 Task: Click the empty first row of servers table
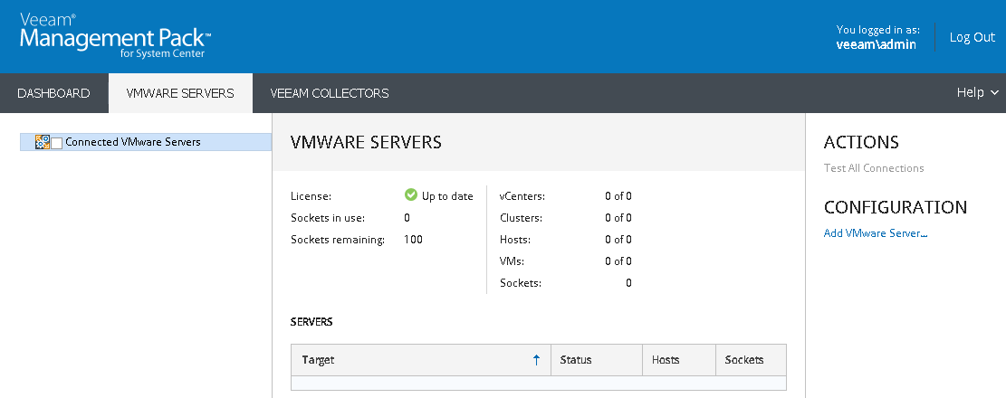click(538, 383)
